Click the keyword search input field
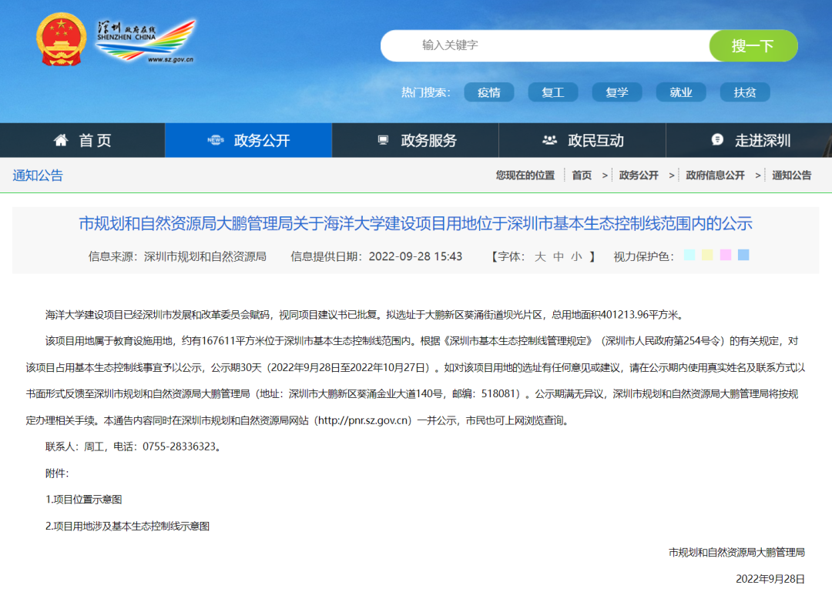The image size is (832, 602). (x=539, y=45)
